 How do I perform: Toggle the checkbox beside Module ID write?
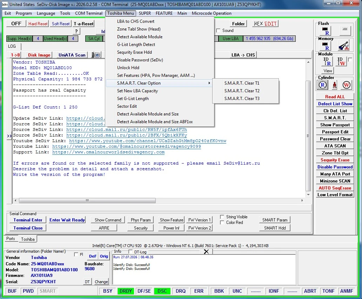pos(350,60)
